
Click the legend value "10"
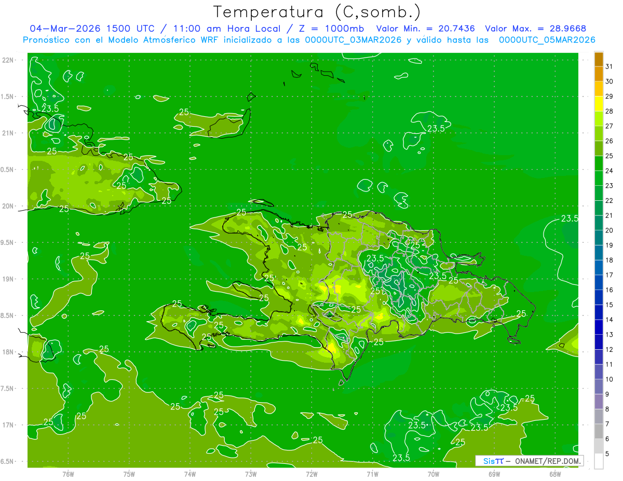pos(610,379)
